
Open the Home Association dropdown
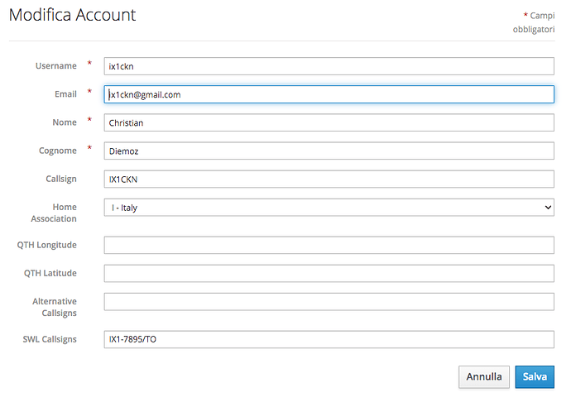(329, 208)
